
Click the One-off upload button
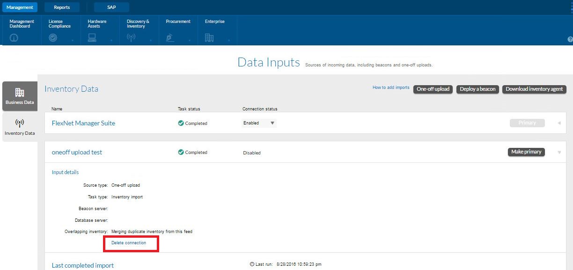pyautogui.click(x=433, y=89)
